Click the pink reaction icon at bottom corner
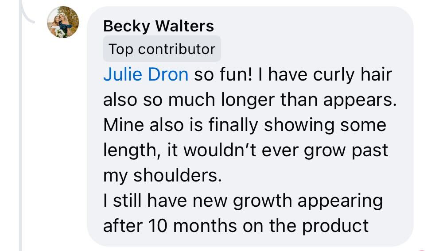The width and height of the screenshot is (443, 251). pyautogui.click(x=422, y=250)
